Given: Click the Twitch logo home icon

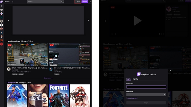Looking at the screenshot, I should click(x=1, y=1).
